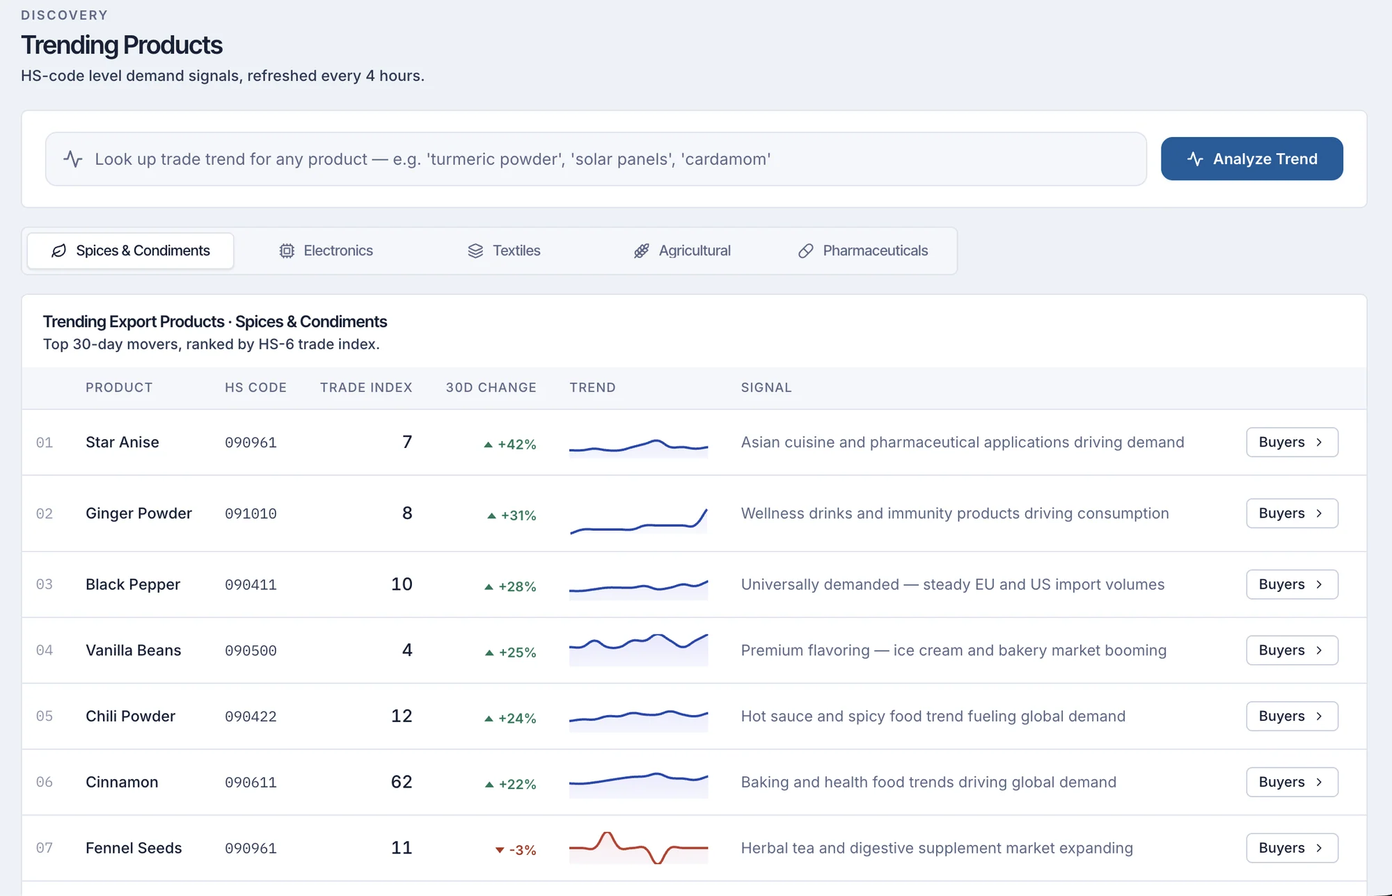This screenshot has height=896, width=1392.
Task: Click HS code 091010
Action: pos(251,514)
